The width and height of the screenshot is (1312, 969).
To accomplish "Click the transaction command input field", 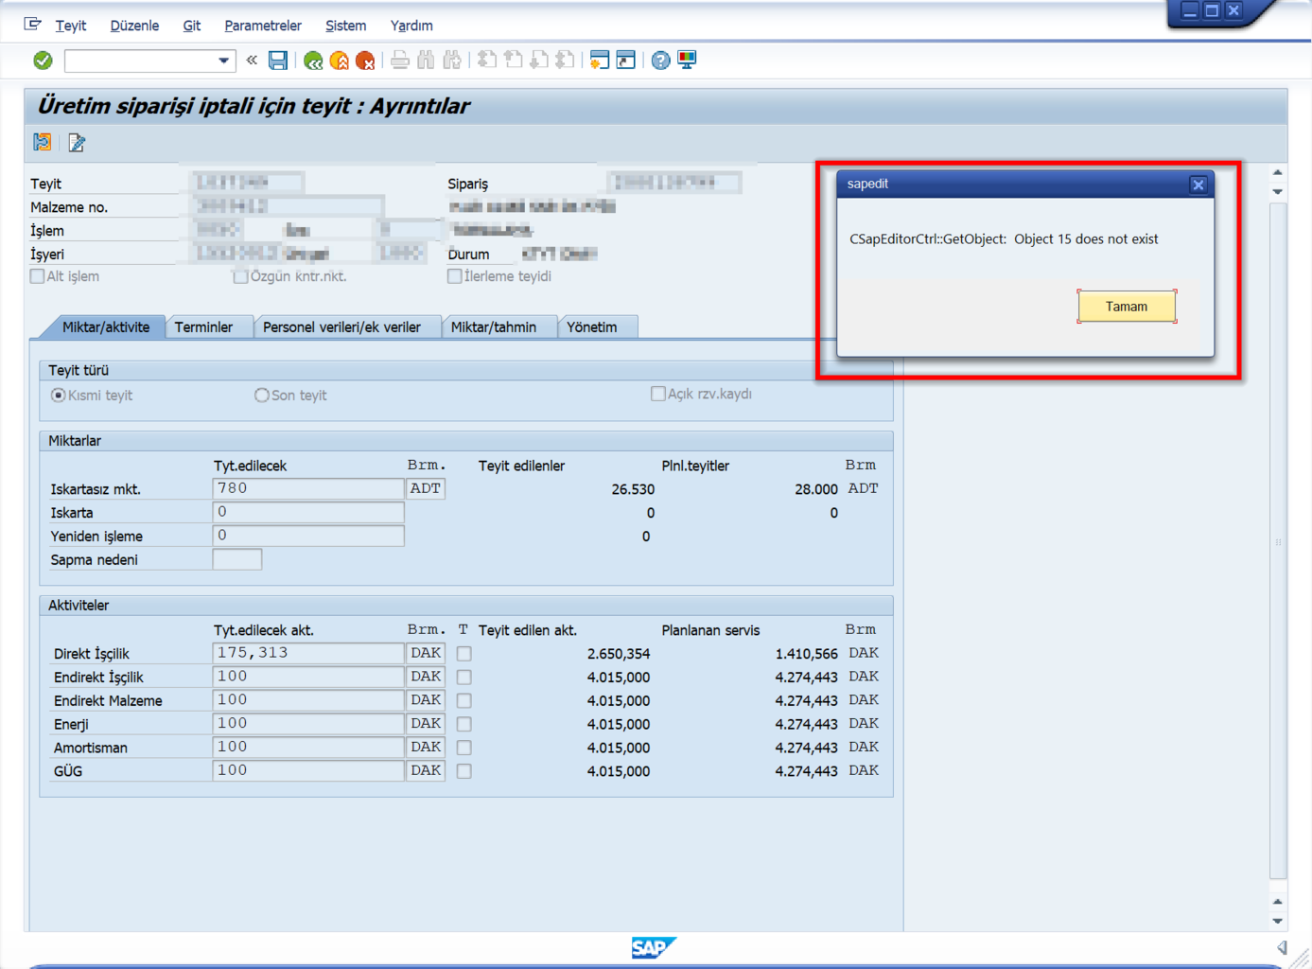I will [140, 61].
